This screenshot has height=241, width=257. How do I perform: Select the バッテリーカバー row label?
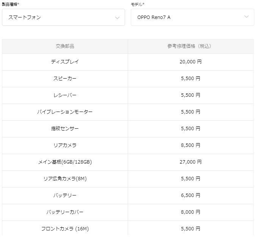[65, 212]
